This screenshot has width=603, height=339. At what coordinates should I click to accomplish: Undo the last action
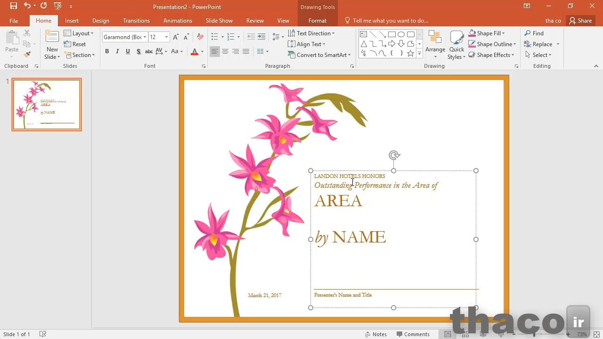(x=27, y=6)
